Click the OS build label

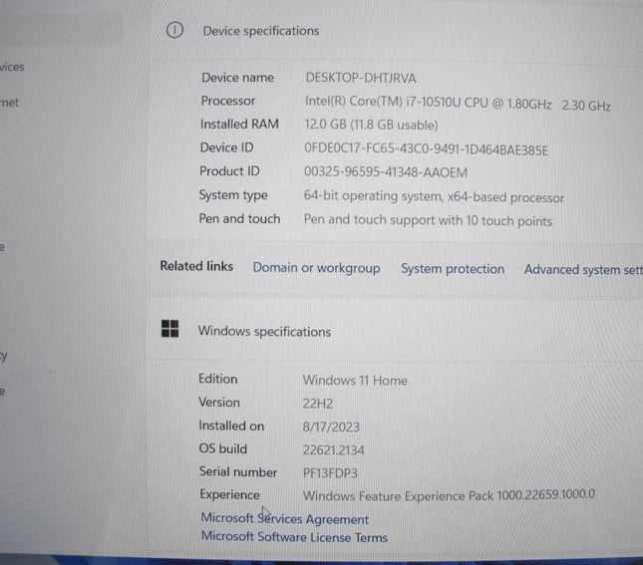tap(222, 449)
